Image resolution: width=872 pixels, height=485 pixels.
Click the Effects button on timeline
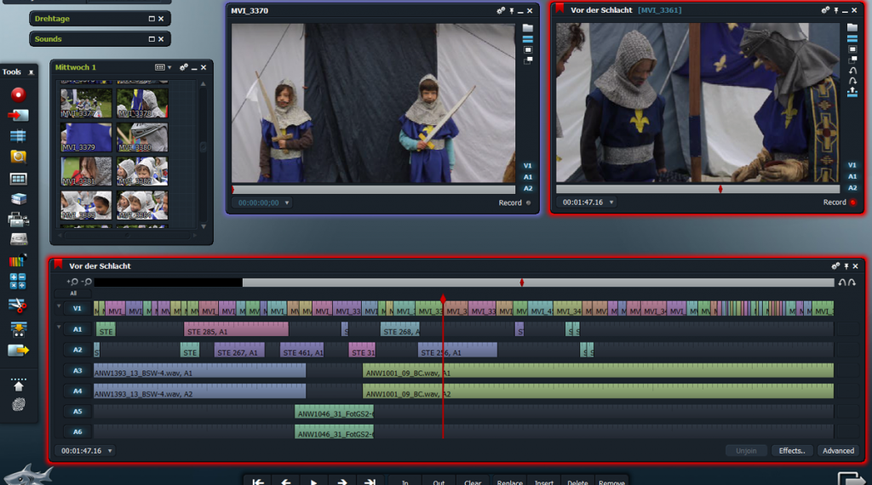[792, 451]
